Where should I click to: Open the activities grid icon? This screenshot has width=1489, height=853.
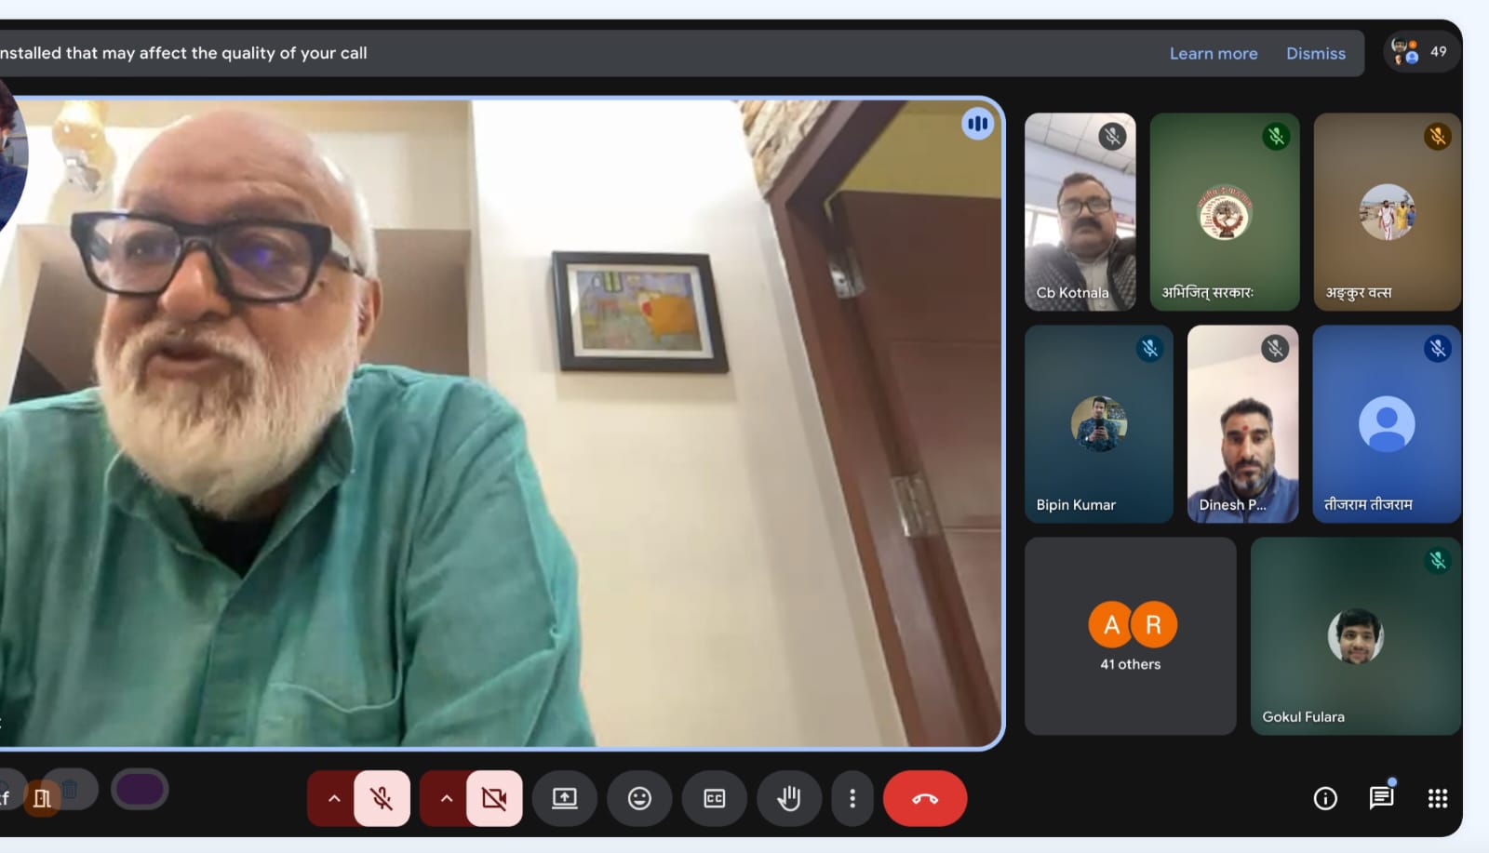[1438, 798]
